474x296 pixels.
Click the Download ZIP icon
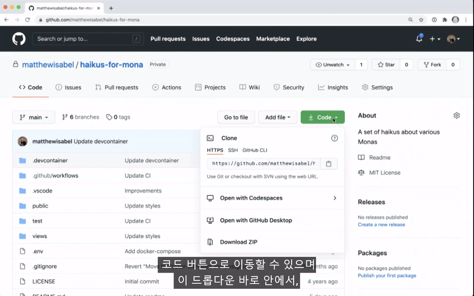click(210, 242)
